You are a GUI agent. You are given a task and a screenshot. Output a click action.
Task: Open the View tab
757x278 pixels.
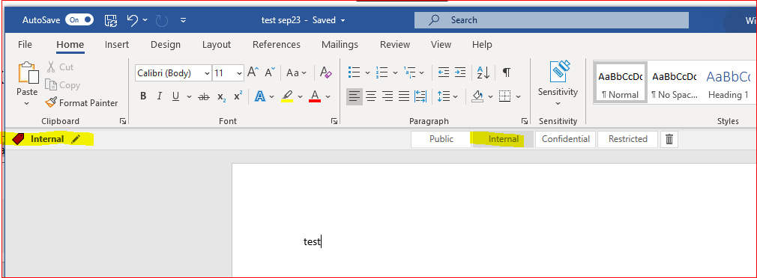pos(441,45)
